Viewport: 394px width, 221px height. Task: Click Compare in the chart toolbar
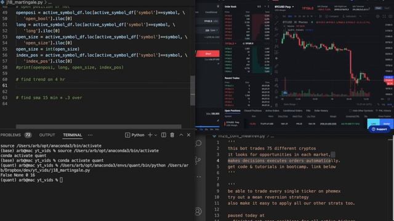[332, 17]
